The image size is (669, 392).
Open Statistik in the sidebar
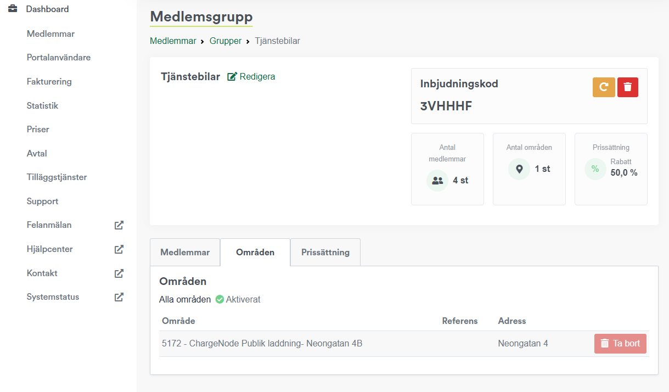pyautogui.click(x=42, y=105)
